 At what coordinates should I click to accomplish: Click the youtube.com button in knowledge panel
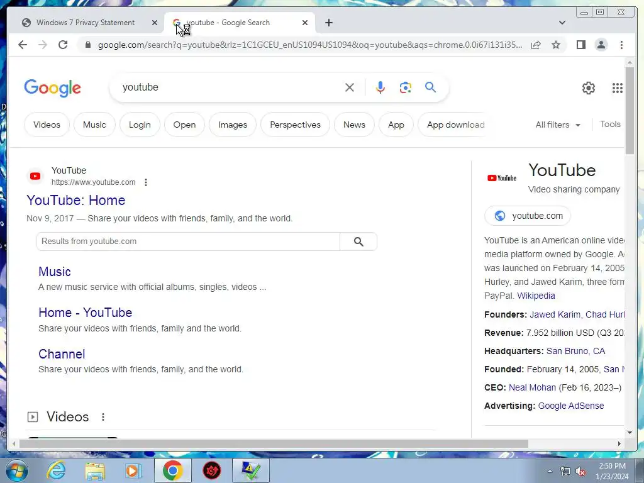(528, 216)
